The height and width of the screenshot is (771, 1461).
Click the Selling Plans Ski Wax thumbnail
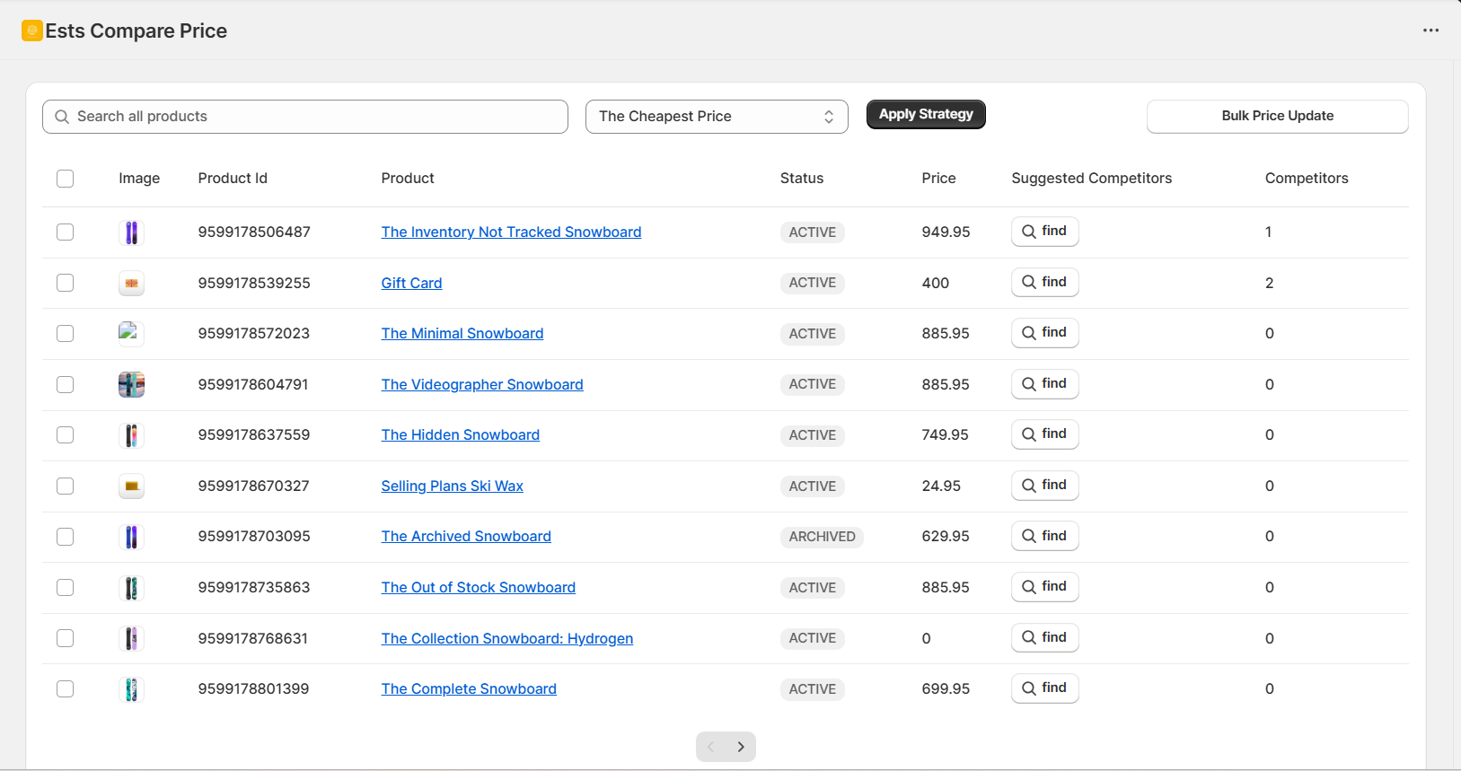coord(131,486)
